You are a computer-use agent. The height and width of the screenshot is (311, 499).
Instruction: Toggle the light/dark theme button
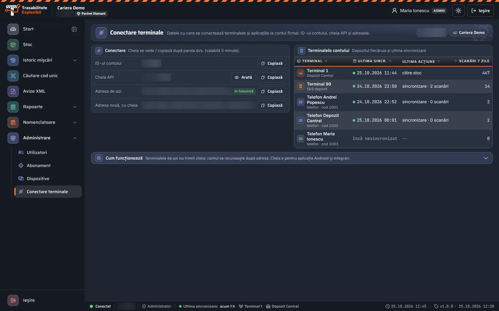458,11
